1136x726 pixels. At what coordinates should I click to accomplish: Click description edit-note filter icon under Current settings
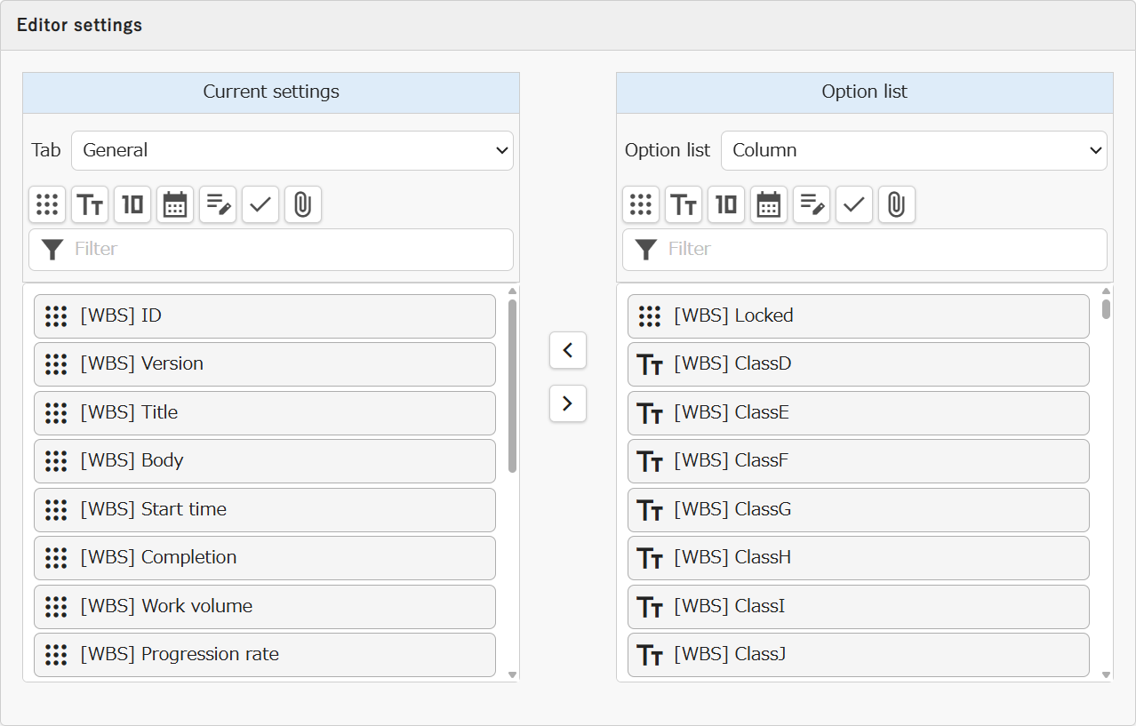218,204
